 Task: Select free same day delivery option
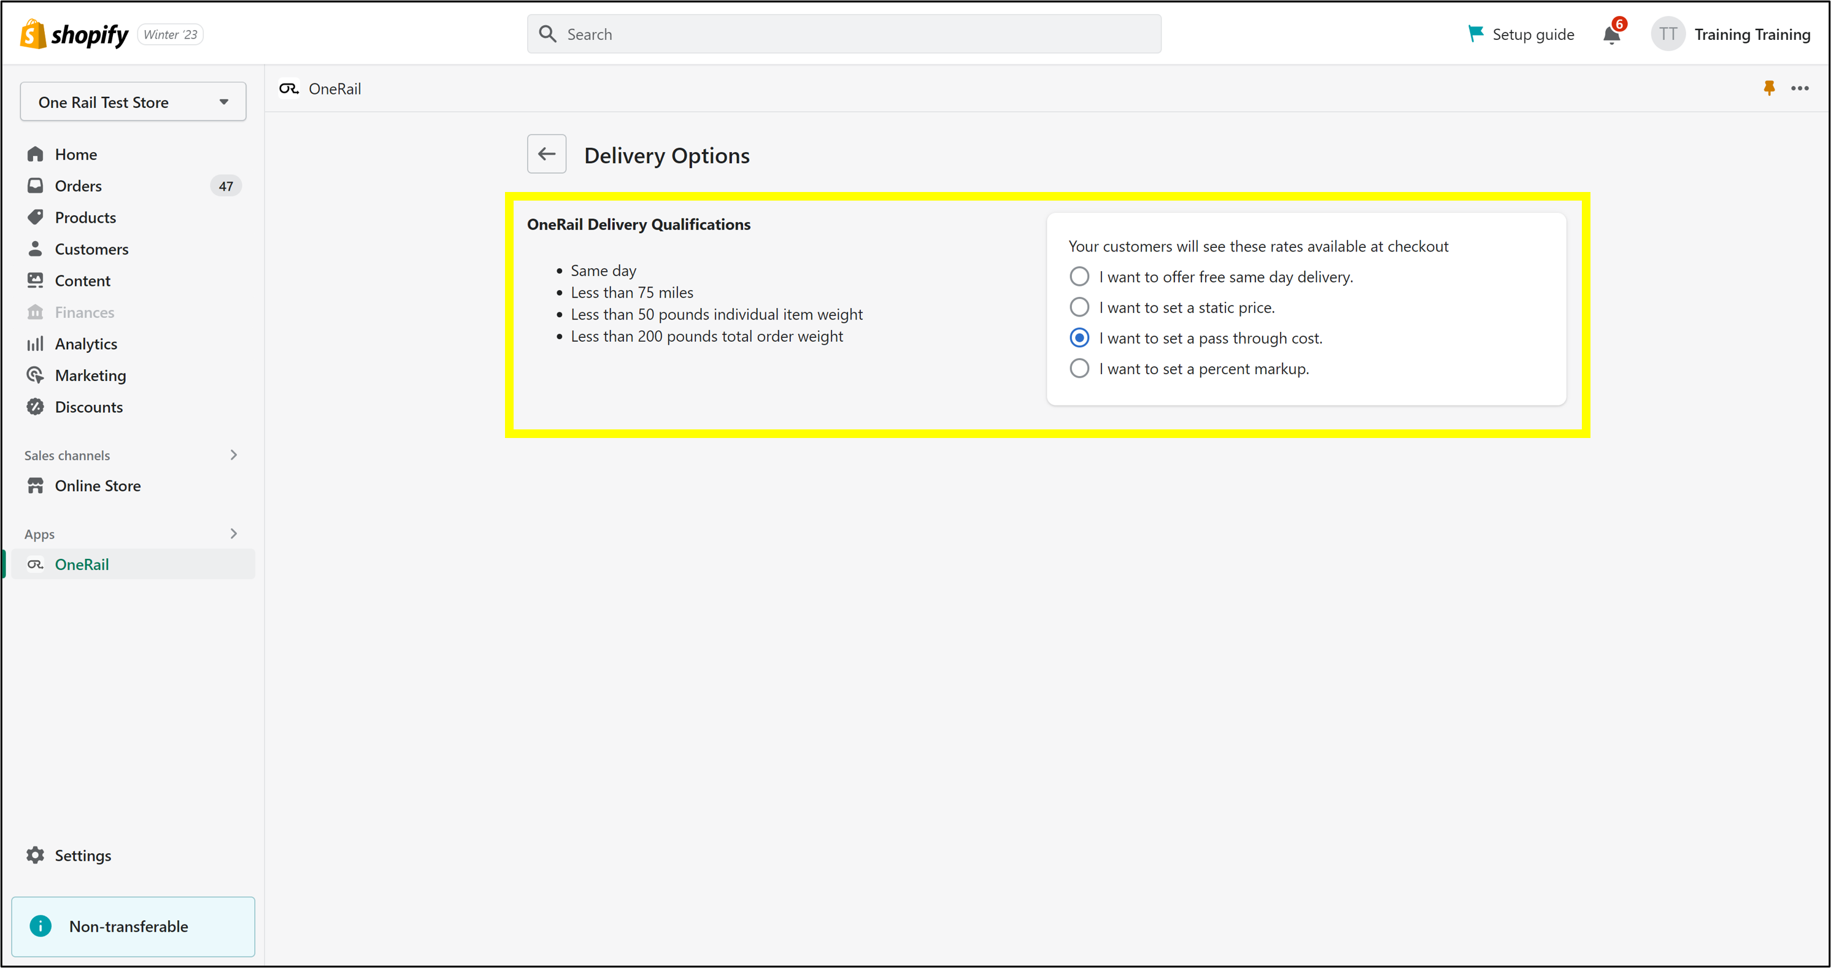pos(1079,277)
